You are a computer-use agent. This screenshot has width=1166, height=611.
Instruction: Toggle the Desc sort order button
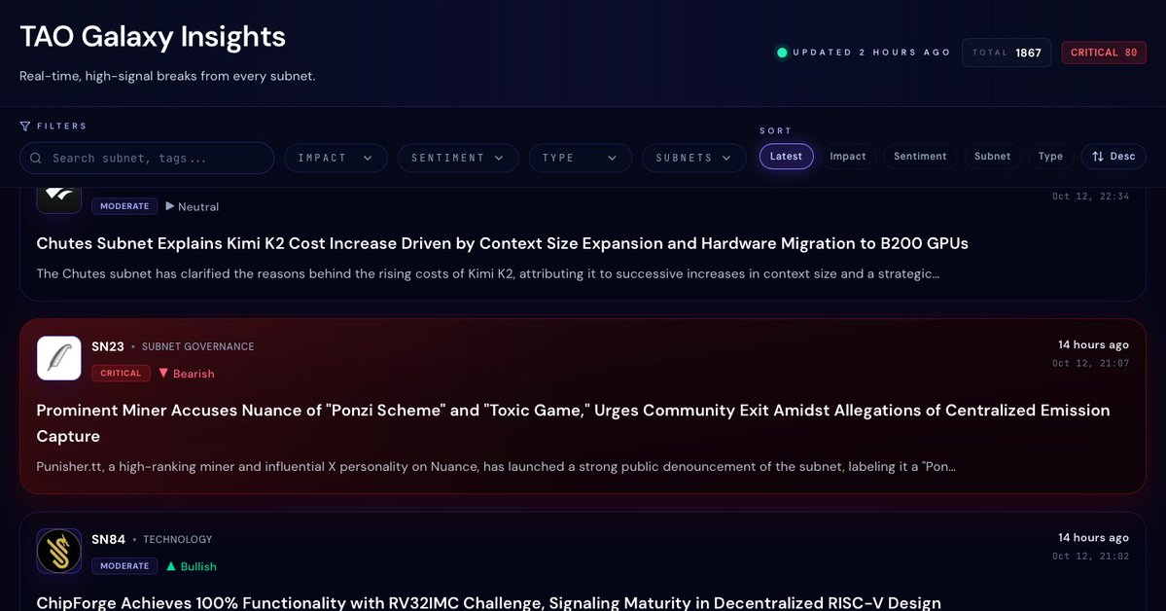1113,157
